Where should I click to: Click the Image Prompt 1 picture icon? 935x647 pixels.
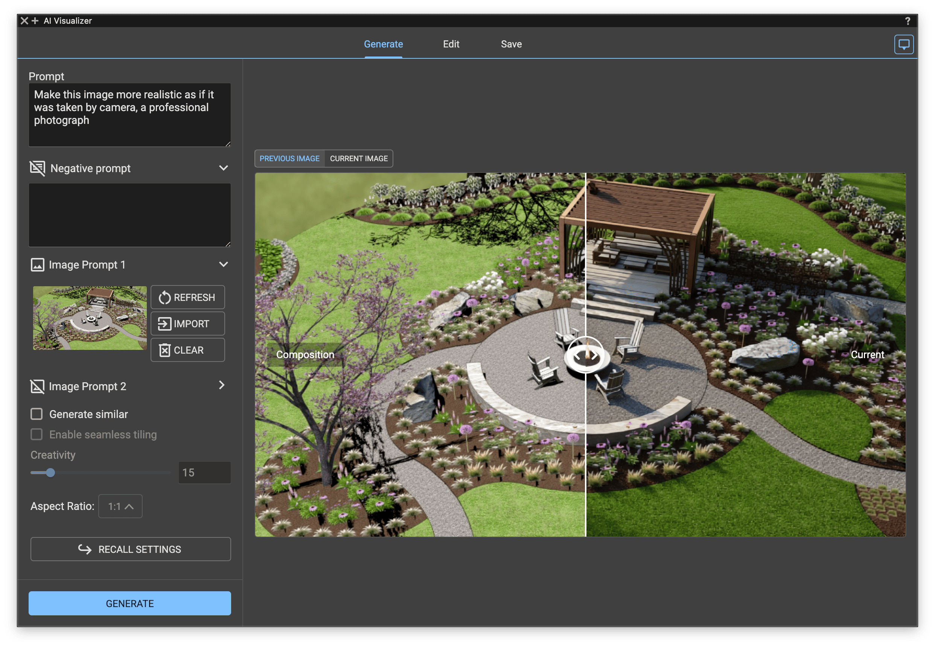37,265
